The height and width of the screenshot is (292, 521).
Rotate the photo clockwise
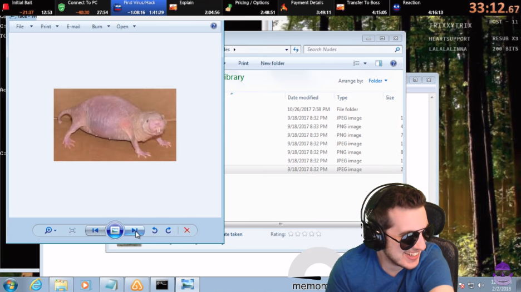click(168, 230)
